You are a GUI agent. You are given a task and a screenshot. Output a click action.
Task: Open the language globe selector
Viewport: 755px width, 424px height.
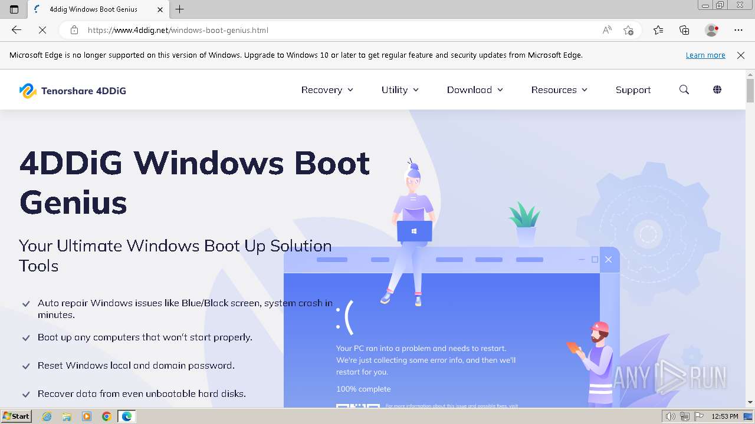pyautogui.click(x=717, y=90)
